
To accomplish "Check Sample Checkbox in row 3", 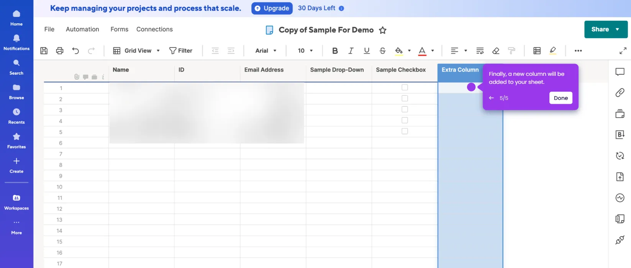I will (x=405, y=109).
